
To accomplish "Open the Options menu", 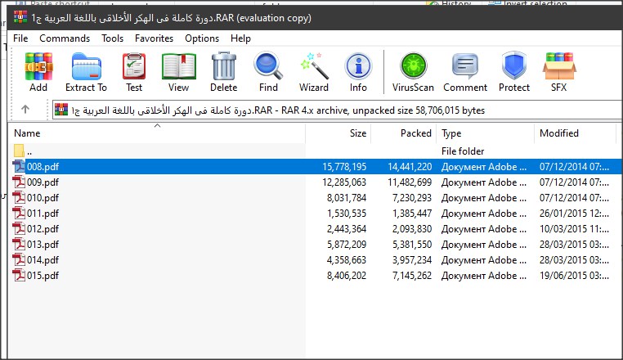I will pyautogui.click(x=202, y=38).
